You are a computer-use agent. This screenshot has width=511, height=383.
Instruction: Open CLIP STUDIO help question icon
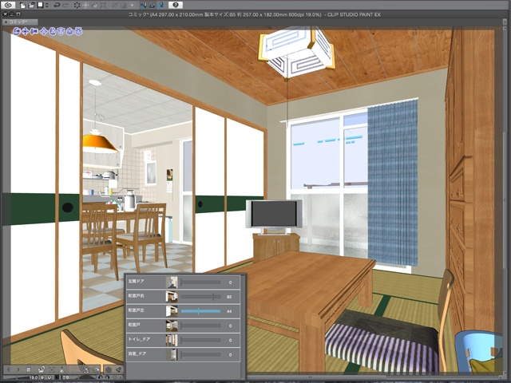176,6
